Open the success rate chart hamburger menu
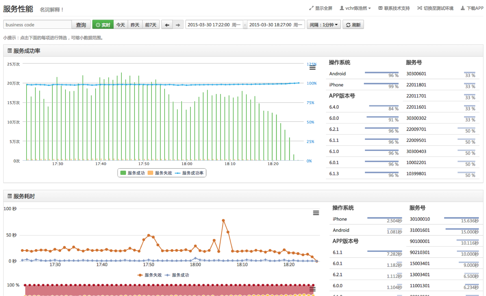The height and width of the screenshot is (296, 486). (313, 67)
